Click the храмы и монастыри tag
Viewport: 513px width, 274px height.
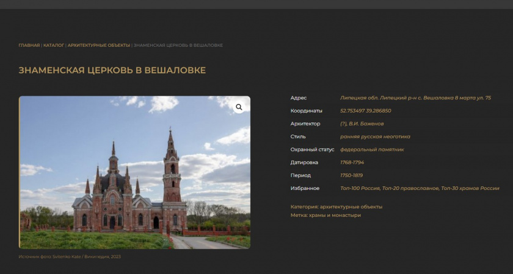pos(335,215)
